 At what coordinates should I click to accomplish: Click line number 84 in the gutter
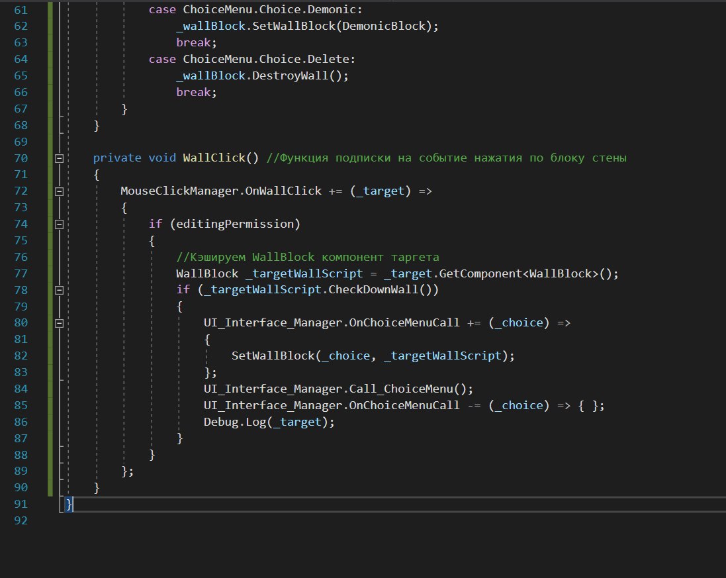point(21,389)
